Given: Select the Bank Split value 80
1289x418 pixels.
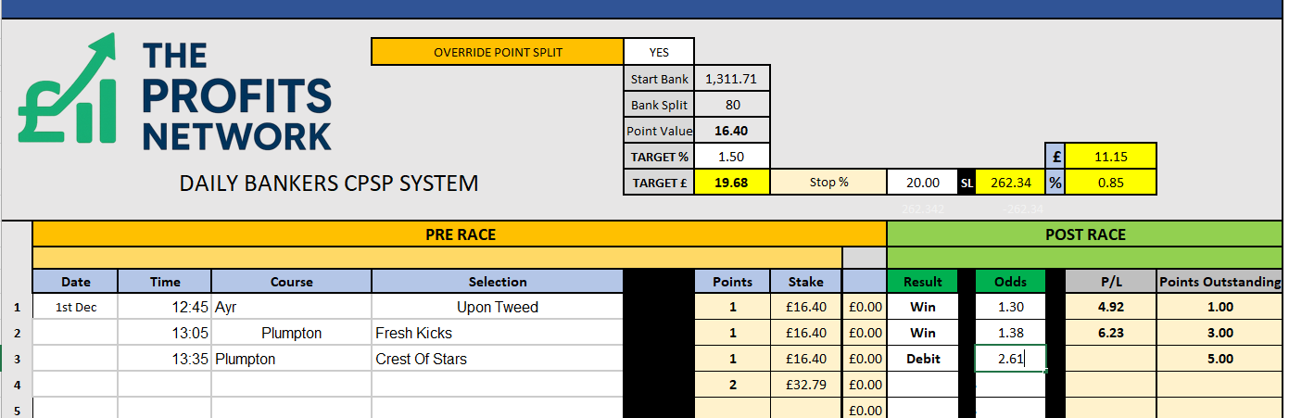Looking at the screenshot, I should [x=732, y=105].
